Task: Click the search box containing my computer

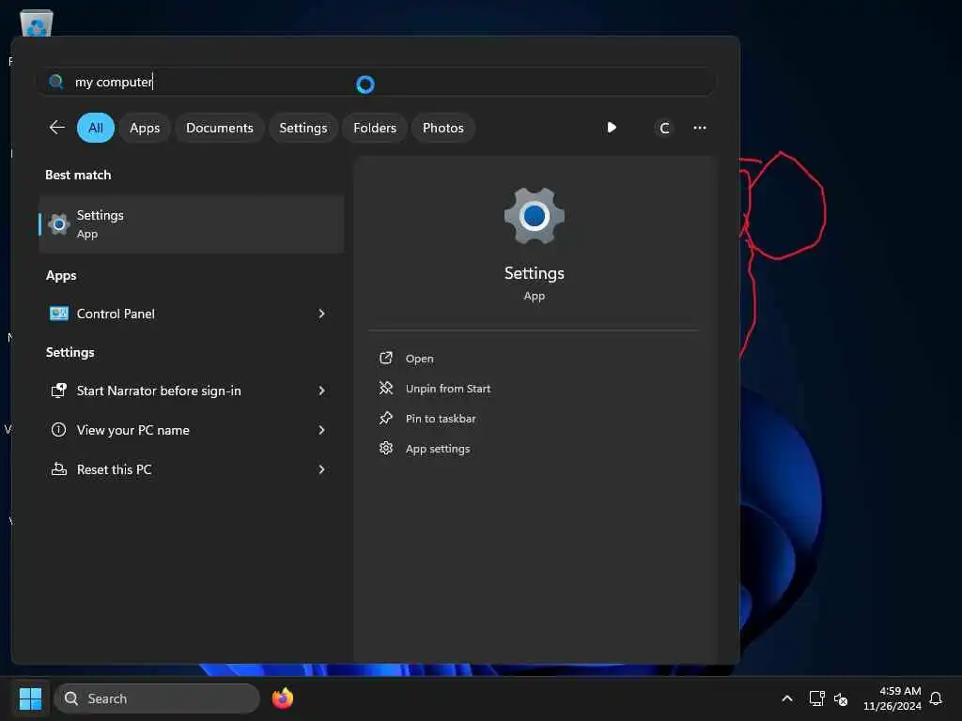Action: [376, 82]
